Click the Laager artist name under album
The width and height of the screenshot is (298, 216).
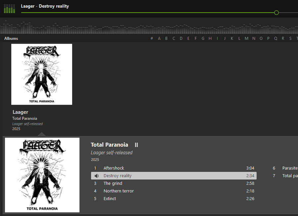pyautogui.click(x=20, y=112)
